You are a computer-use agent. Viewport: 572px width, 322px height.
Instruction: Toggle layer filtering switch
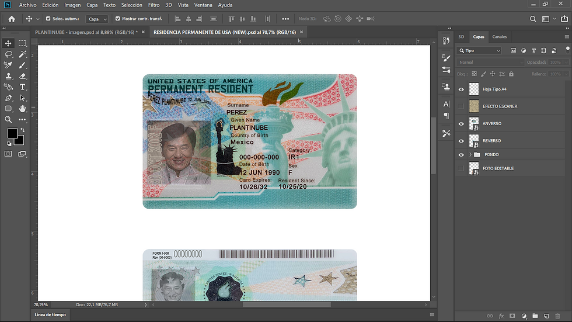pos(567,49)
